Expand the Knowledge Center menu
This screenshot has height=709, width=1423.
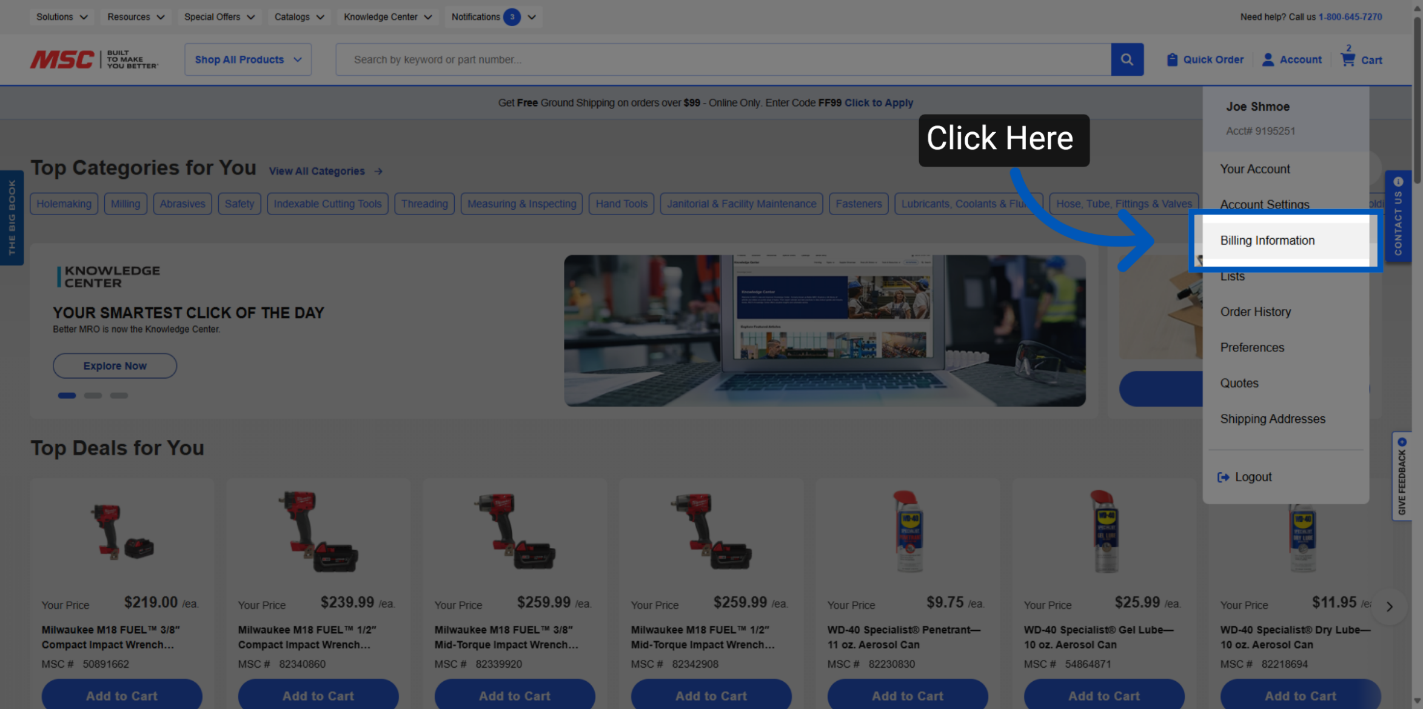click(387, 17)
